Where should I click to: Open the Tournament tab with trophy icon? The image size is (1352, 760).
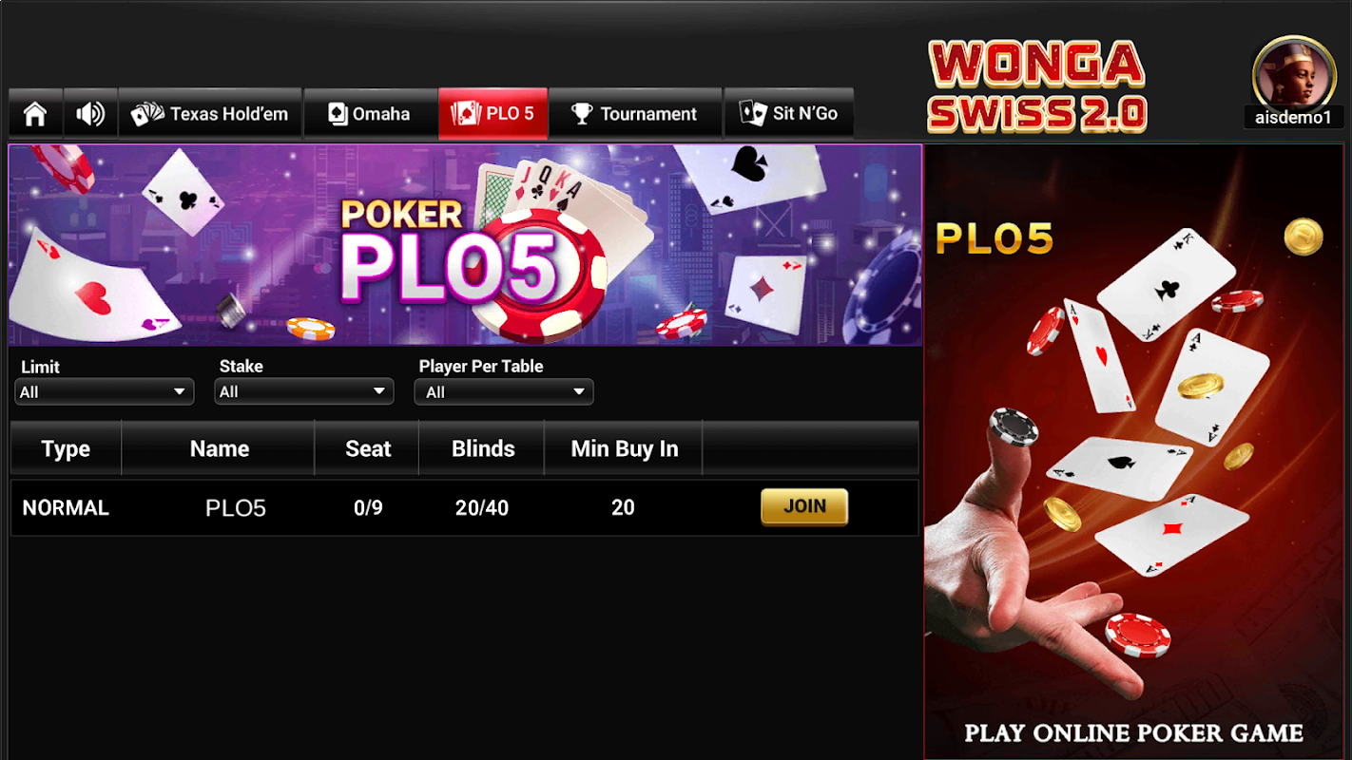tap(635, 114)
